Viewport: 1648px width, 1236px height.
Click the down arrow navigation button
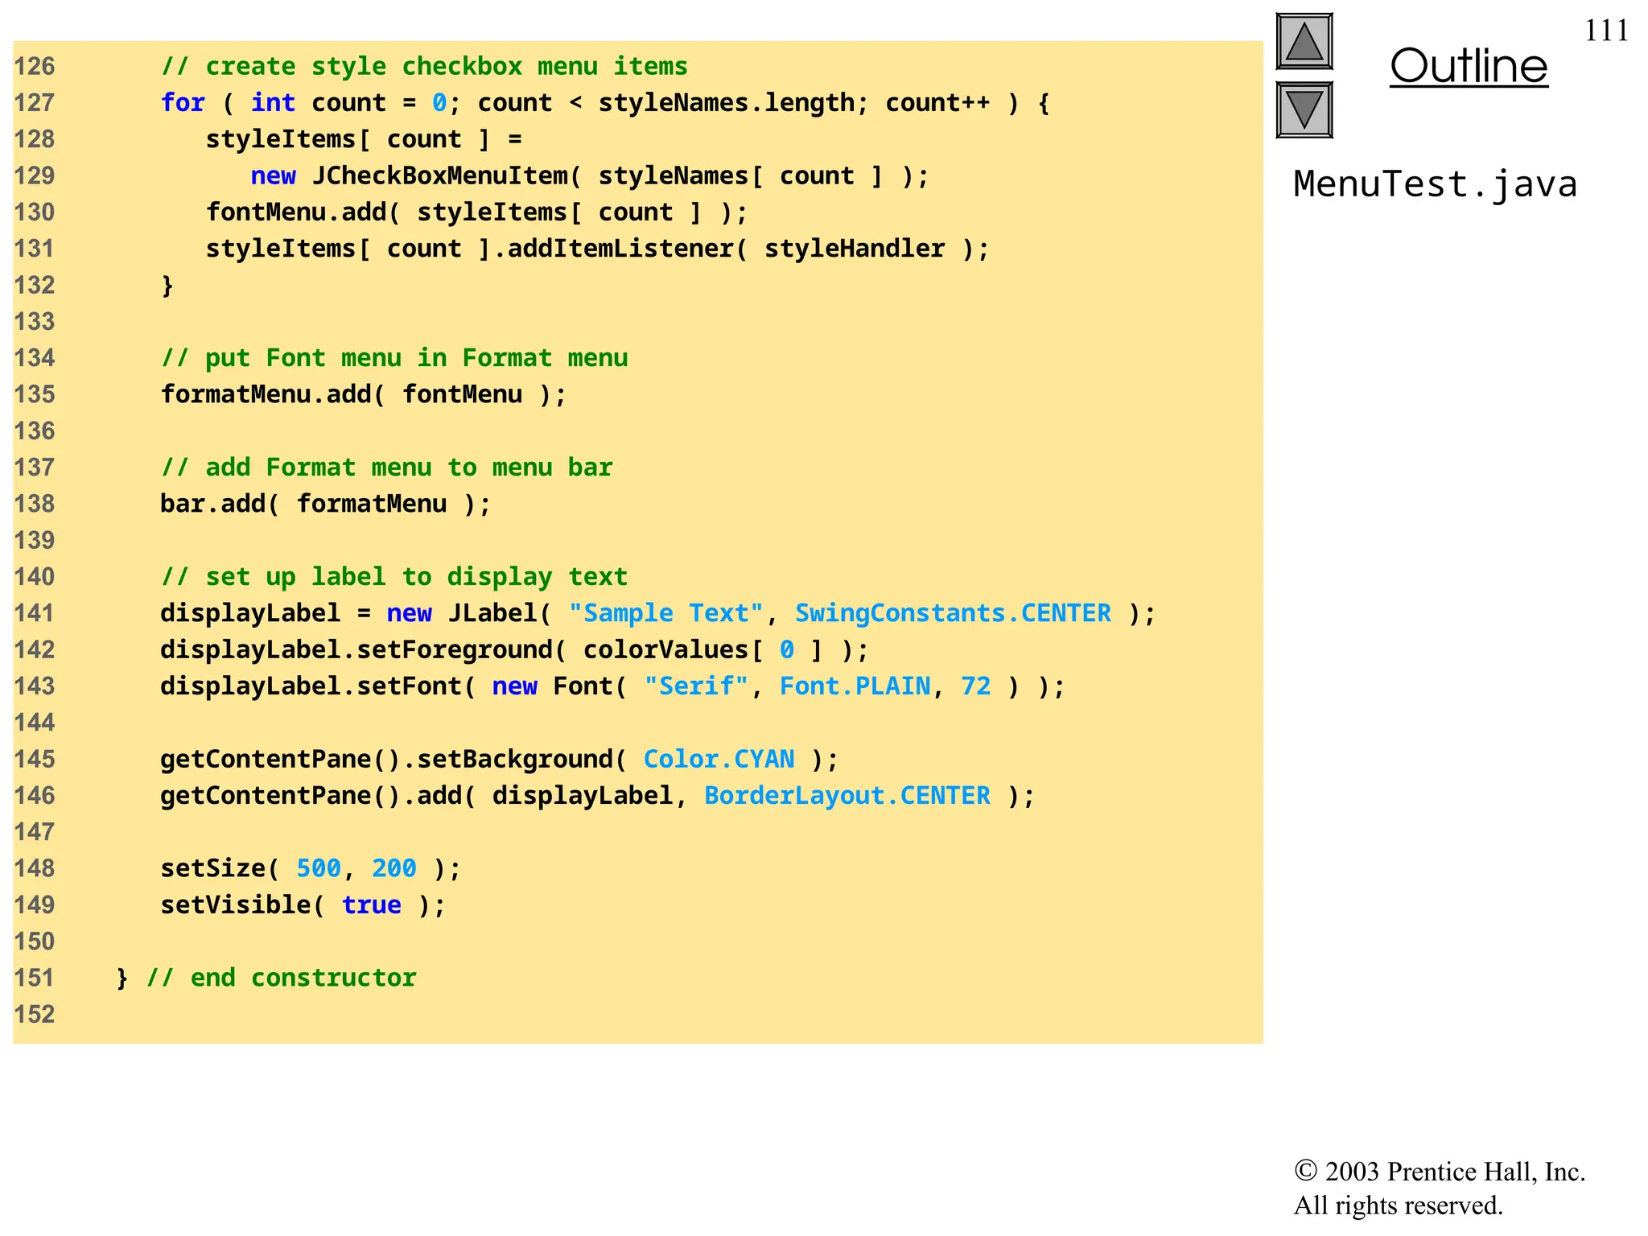click(x=1304, y=109)
